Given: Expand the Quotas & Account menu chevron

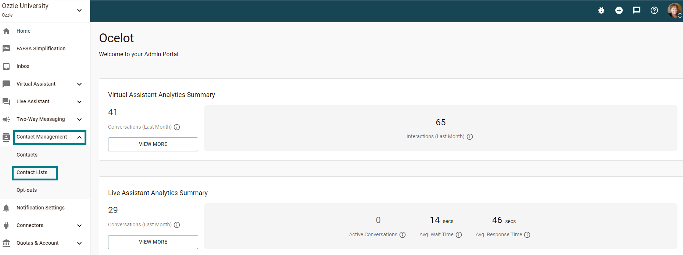Looking at the screenshot, I should (x=79, y=243).
